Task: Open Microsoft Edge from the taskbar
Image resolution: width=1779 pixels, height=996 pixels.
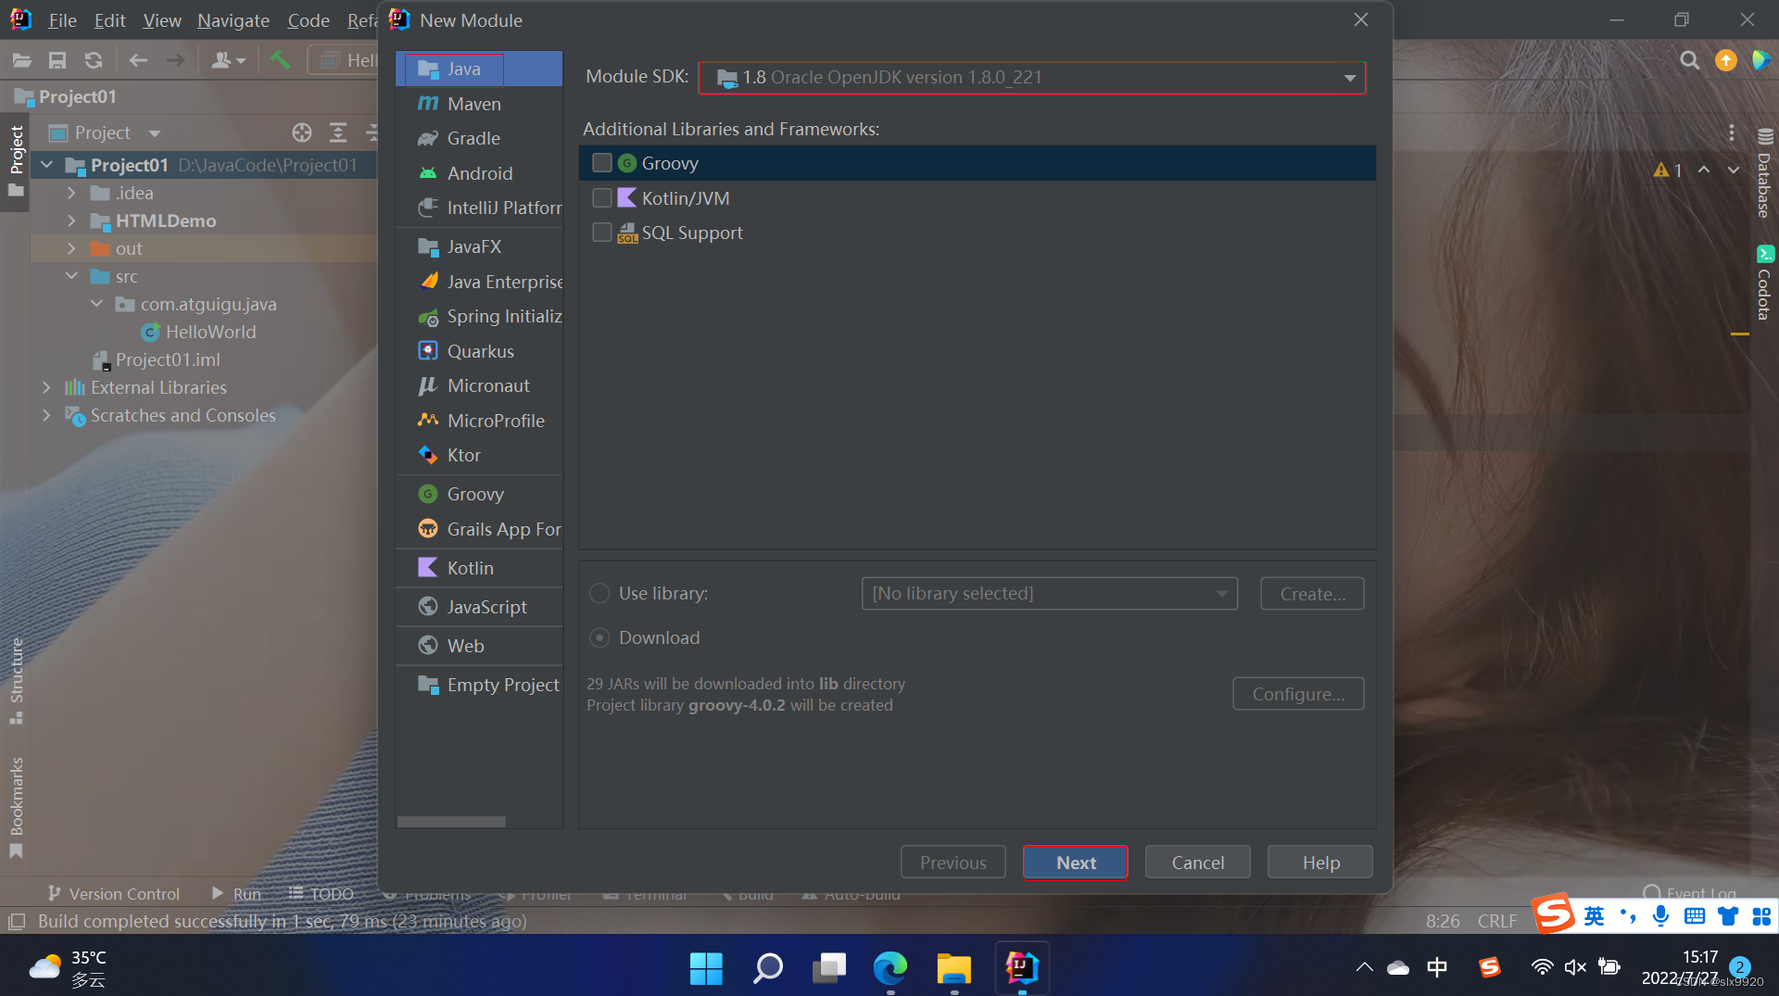Action: (890, 968)
